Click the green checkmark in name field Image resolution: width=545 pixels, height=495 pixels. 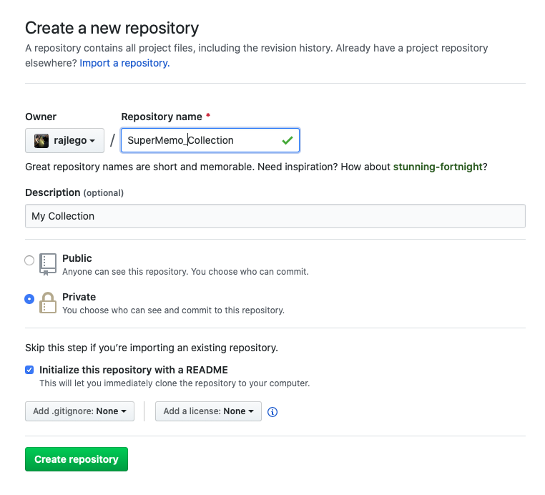pyautogui.click(x=288, y=140)
